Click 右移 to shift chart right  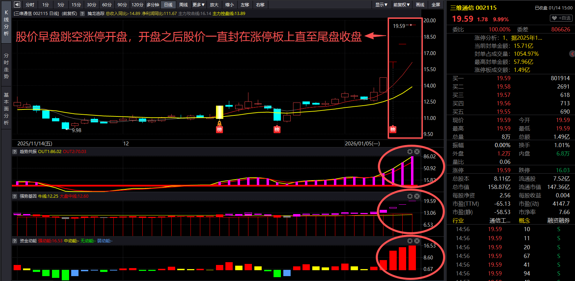260,5
